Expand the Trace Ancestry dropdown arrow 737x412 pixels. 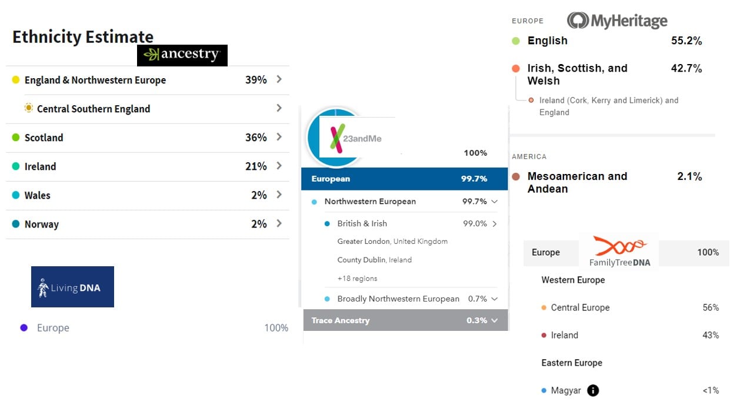[x=494, y=320]
